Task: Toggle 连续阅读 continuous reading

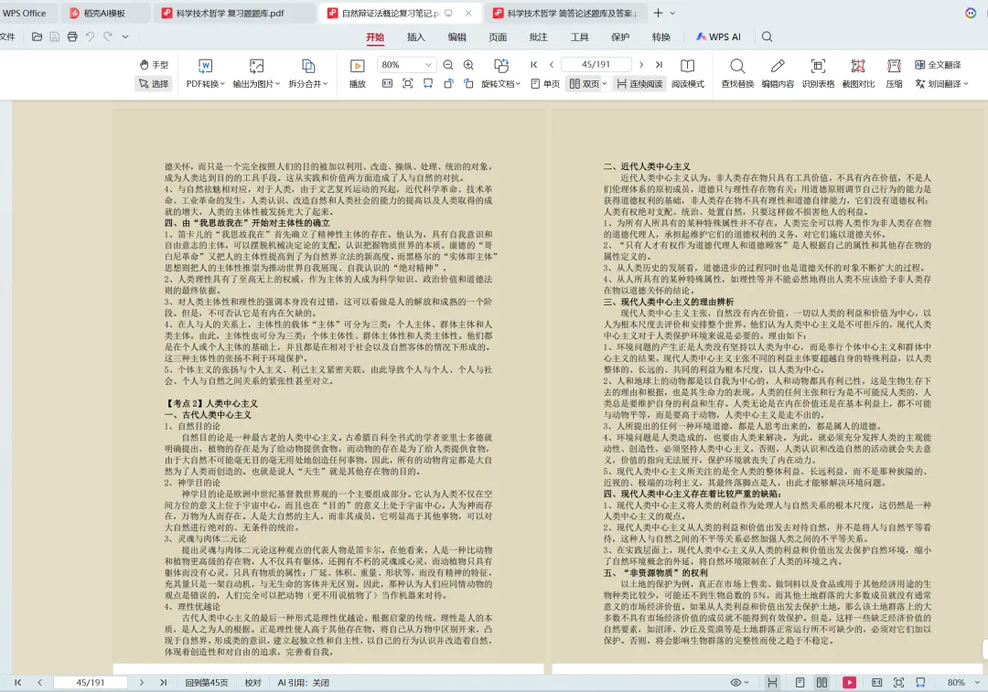Action: coord(639,84)
